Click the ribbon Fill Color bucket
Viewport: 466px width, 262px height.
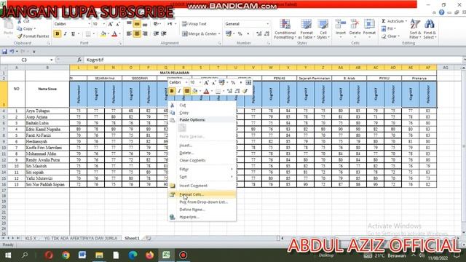[x=103, y=34]
